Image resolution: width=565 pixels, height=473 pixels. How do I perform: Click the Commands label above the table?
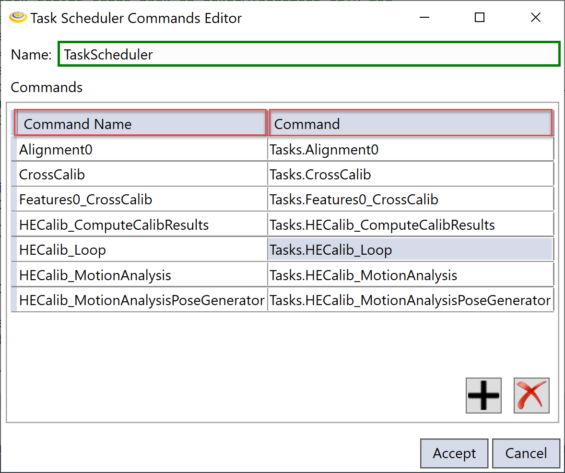tap(46, 87)
